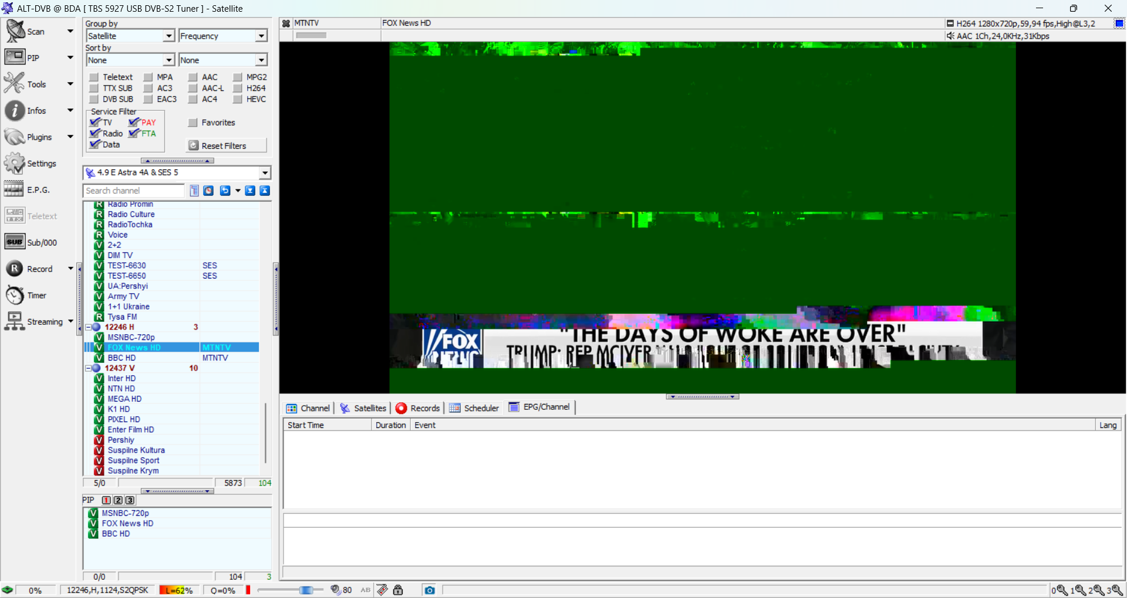Screen dimensions: 1127x598
Task: Open the Settings gear icon
Action: [x=15, y=163]
